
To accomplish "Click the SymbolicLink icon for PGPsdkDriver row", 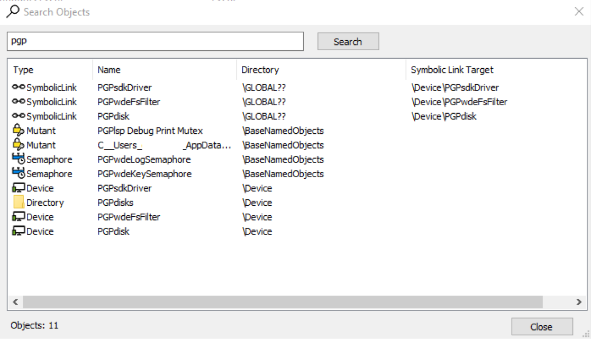I will 19,87.
